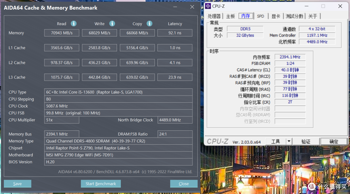The width and height of the screenshot is (350, 194).
Task: Click 内存频率 value 2394.1 MHz in CPU-Z
Action: [x=290, y=57]
